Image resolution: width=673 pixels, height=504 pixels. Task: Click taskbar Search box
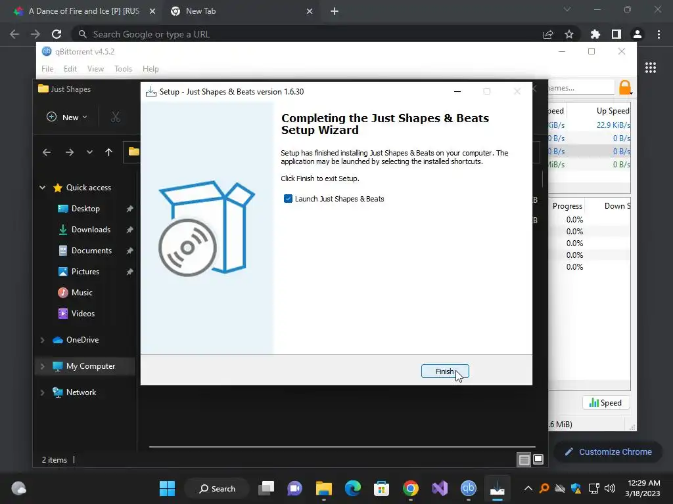point(217,488)
